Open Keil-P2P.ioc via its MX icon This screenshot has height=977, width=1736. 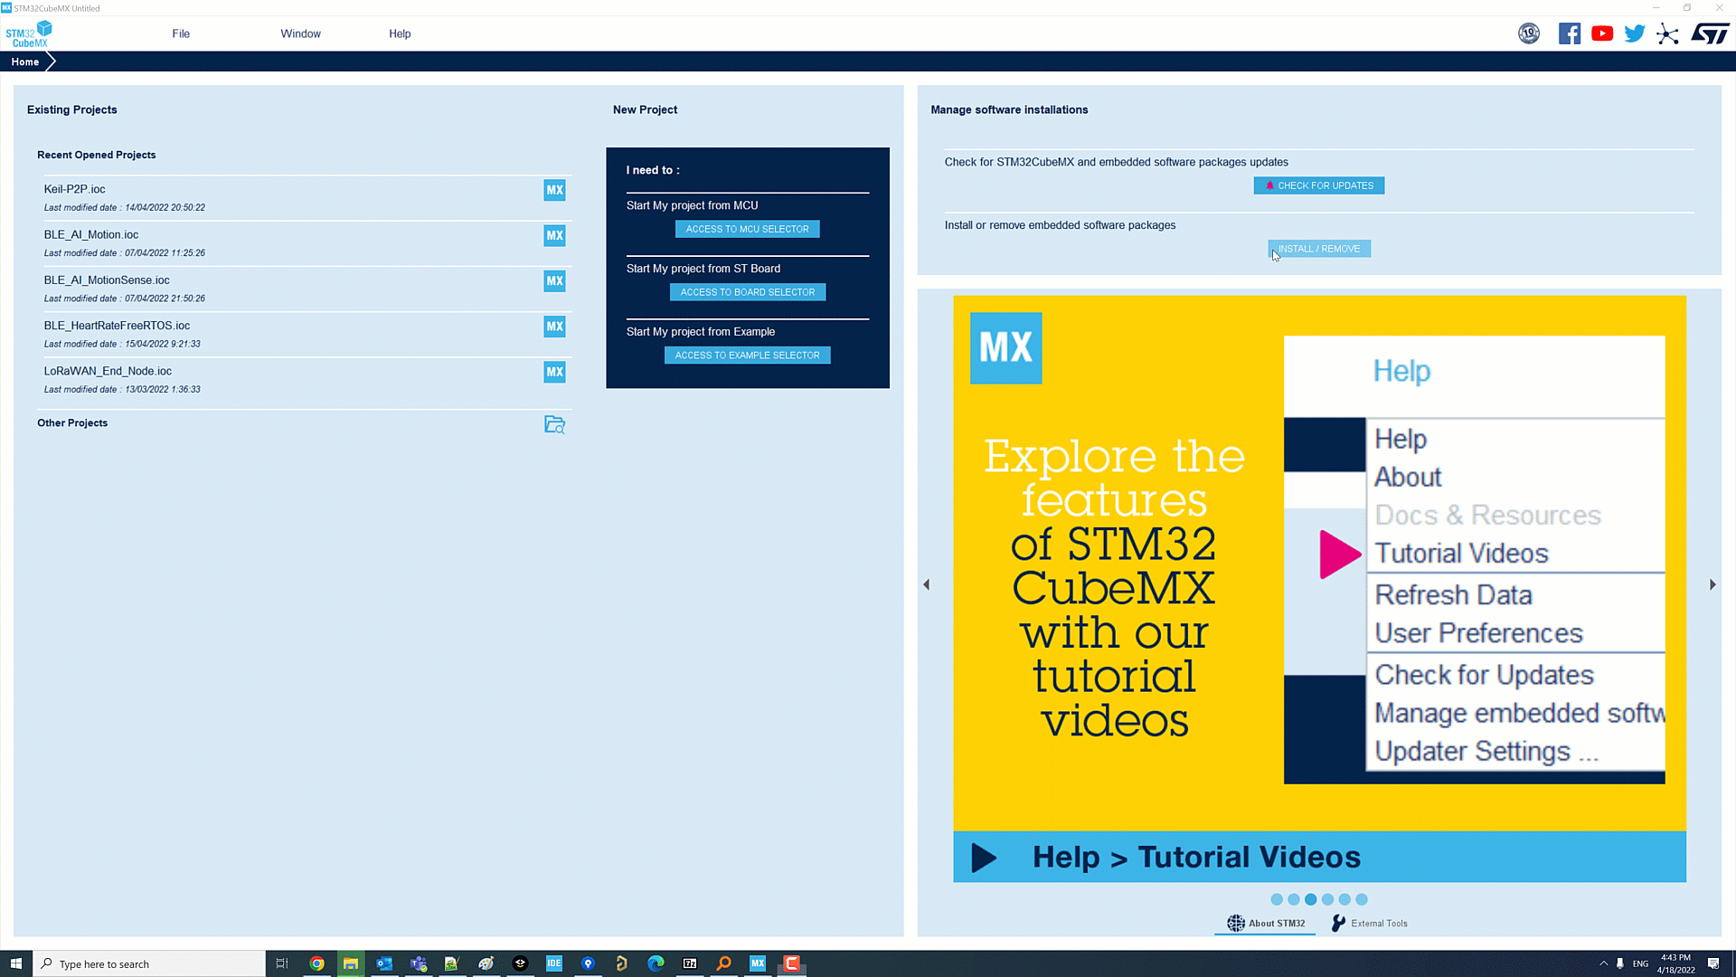coord(554,190)
